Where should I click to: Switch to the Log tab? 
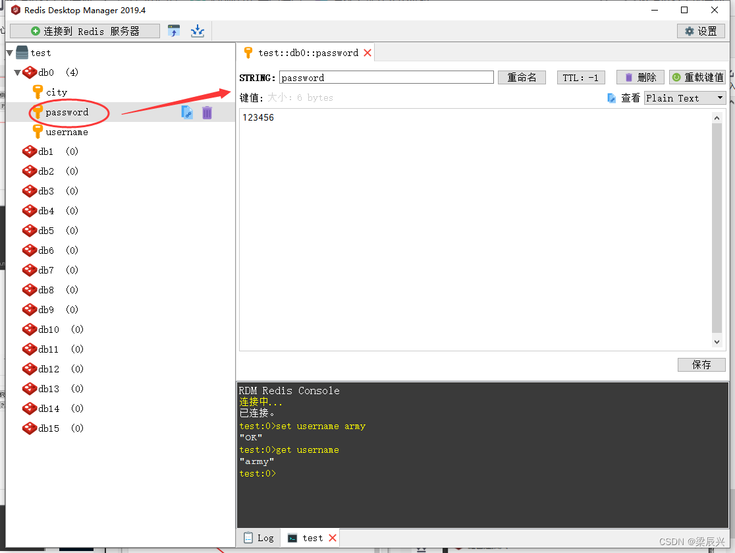[x=259, y=538]
